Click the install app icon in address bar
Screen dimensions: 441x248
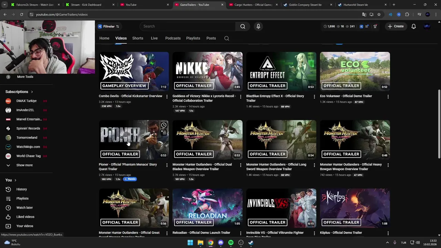[371, 14]
